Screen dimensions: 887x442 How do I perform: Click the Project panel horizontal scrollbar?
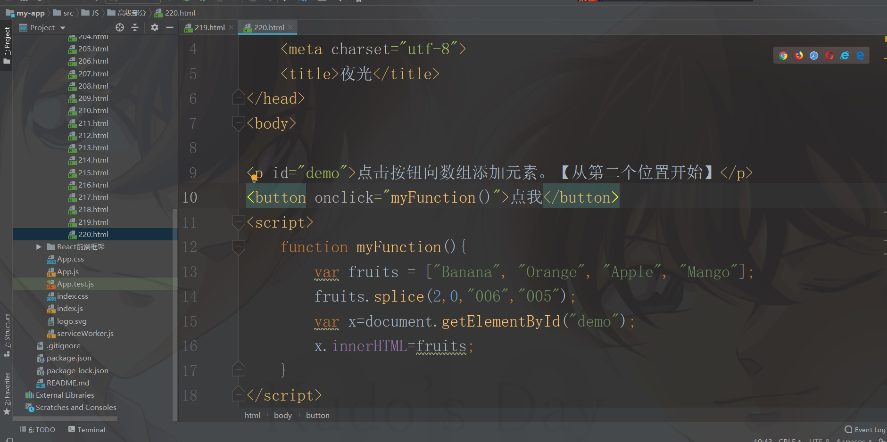pyautogui.click(x=65, y=418)
